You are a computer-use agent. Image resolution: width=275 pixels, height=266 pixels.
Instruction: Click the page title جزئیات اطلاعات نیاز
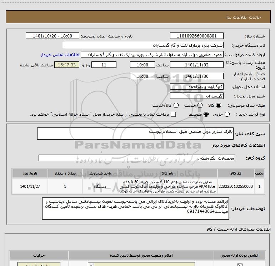[244, 17]
